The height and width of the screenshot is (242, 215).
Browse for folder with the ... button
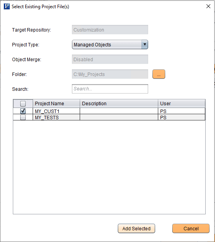tap(159, 74)
